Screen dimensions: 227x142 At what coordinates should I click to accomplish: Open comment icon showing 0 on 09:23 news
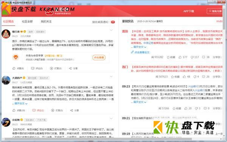click(205, 108)
